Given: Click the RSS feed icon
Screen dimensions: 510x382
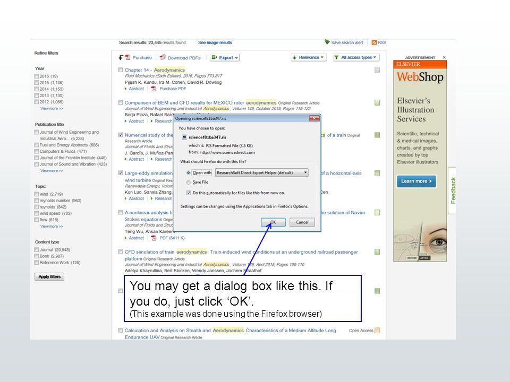Looking at the screenshot, I should pos(374,42).
